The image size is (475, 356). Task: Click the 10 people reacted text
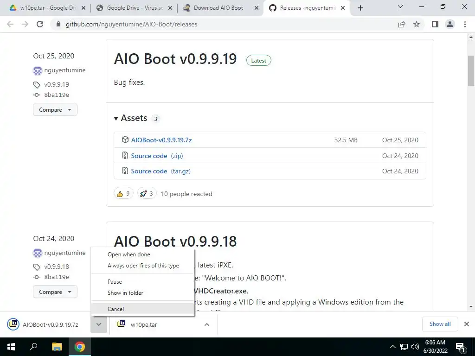click(186, 194)
